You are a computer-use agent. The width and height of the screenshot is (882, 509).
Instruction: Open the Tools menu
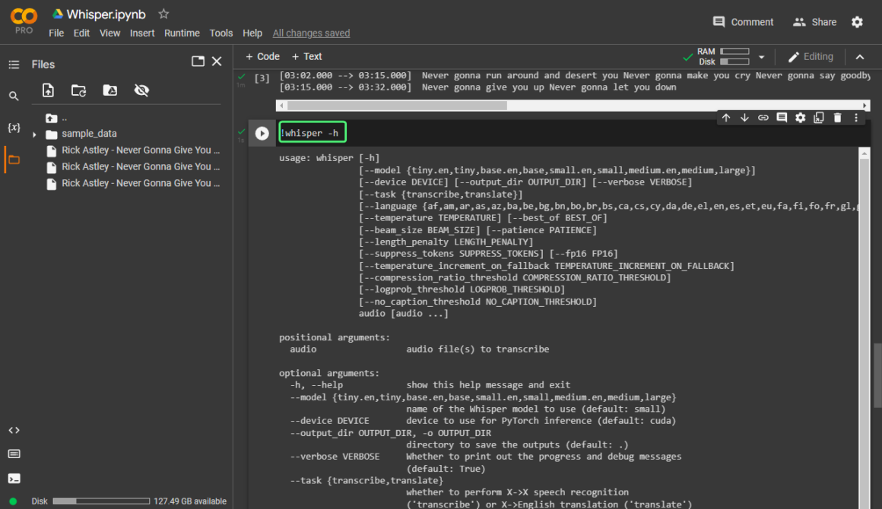tap(221, 33)
